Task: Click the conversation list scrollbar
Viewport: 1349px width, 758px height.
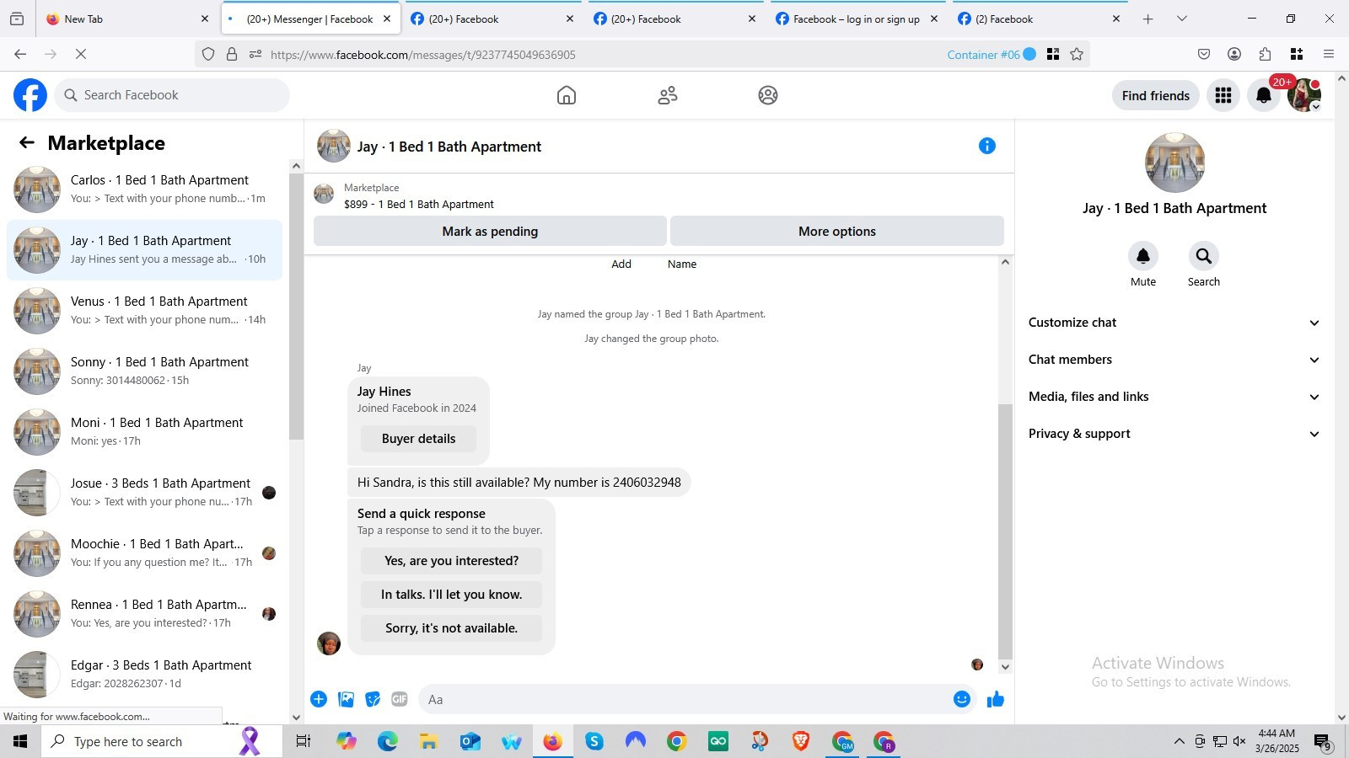Action: coord(296,307)
